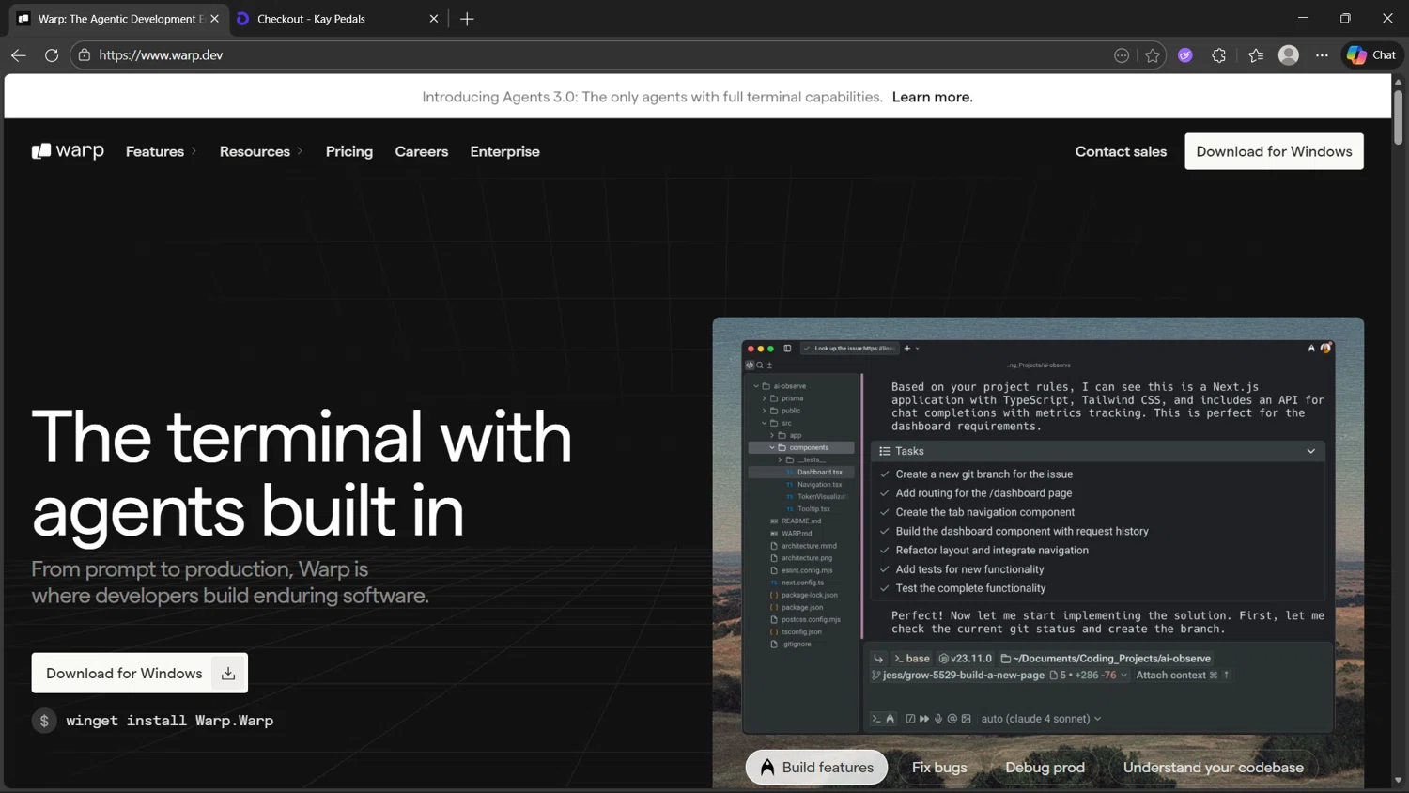The height and width of the screenshot is (793, 1409).
Task: Open the Careers page
Action: tap(422, 151)
